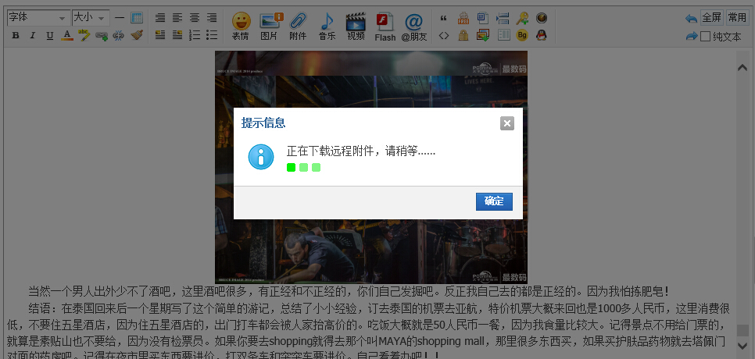Viewport: 755px width, 359px height.
Task: Click the FREE info icon
Action: (463, 18)
